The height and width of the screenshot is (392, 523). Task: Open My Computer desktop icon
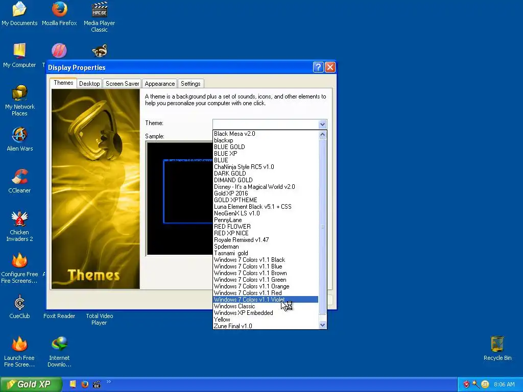tap(19, 56)
